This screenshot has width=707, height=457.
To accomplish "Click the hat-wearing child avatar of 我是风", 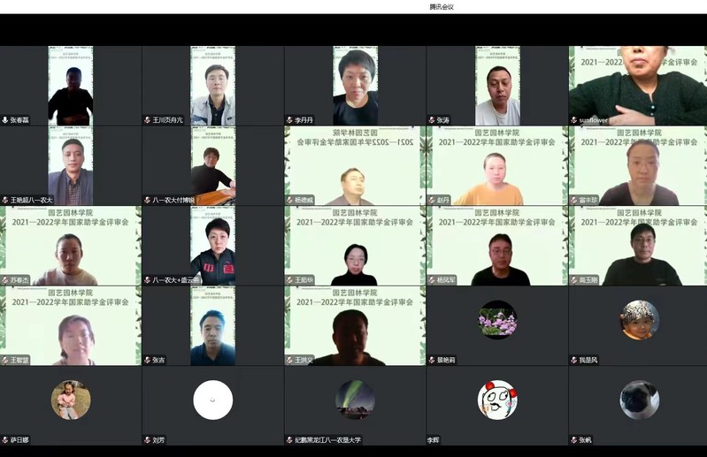I will pyautogui.click(x=639, y=320).
